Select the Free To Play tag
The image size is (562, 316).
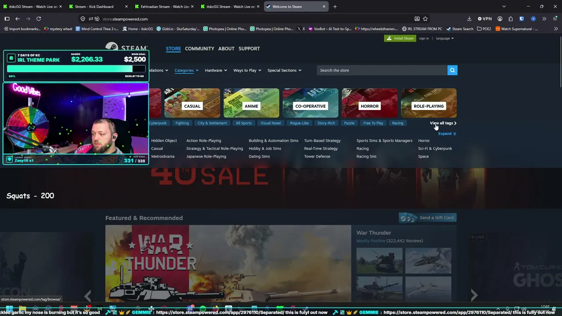tap(373, 123)
